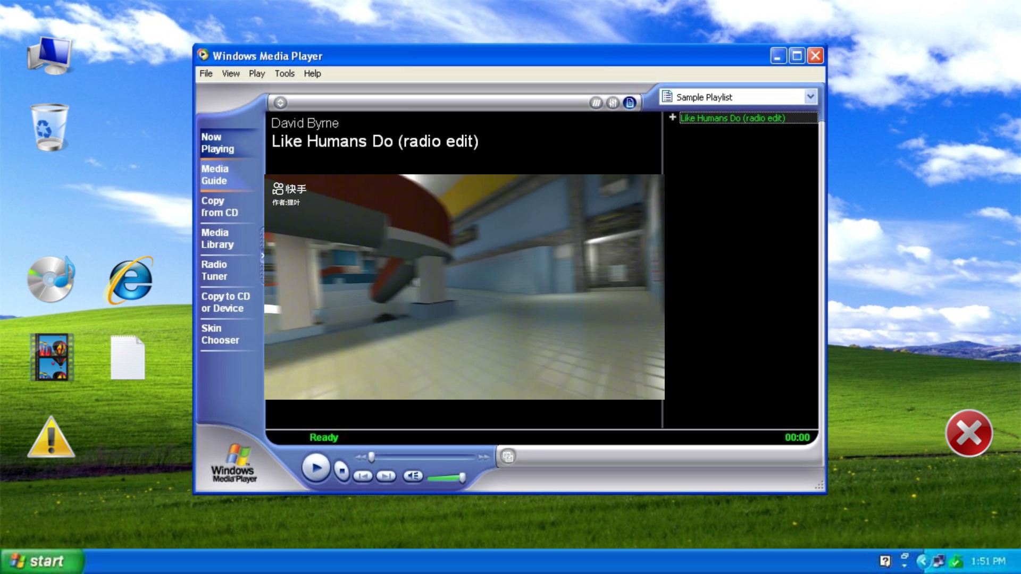Select the Now Playing sidebar item
The image size is (1021, 574).
(x=218, y=142)
